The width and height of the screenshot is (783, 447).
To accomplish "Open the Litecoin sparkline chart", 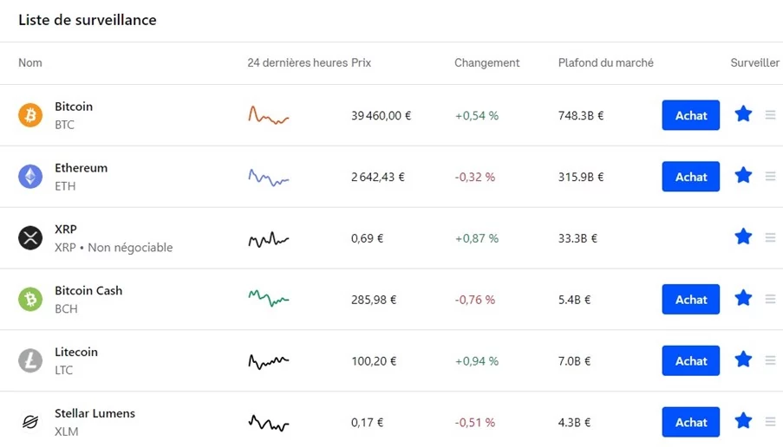I will coord(269,361).
